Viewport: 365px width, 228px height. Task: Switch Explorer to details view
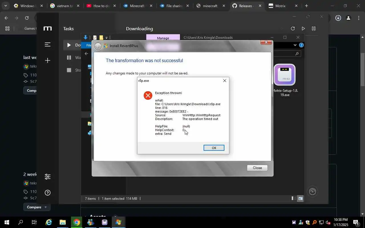[x=294, y=198]
